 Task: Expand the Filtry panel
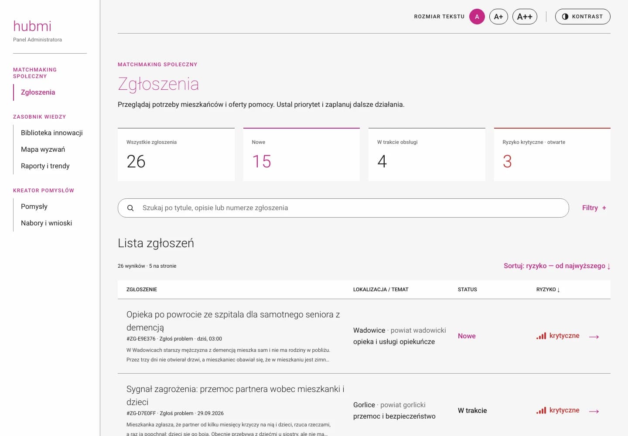click(594, 208)
